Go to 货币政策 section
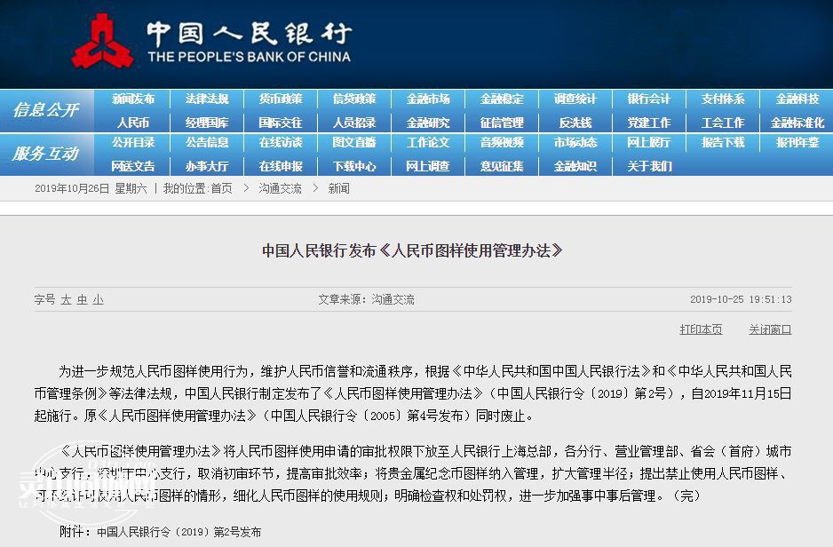This screenshot has width=833, height=547. (281, 99)
